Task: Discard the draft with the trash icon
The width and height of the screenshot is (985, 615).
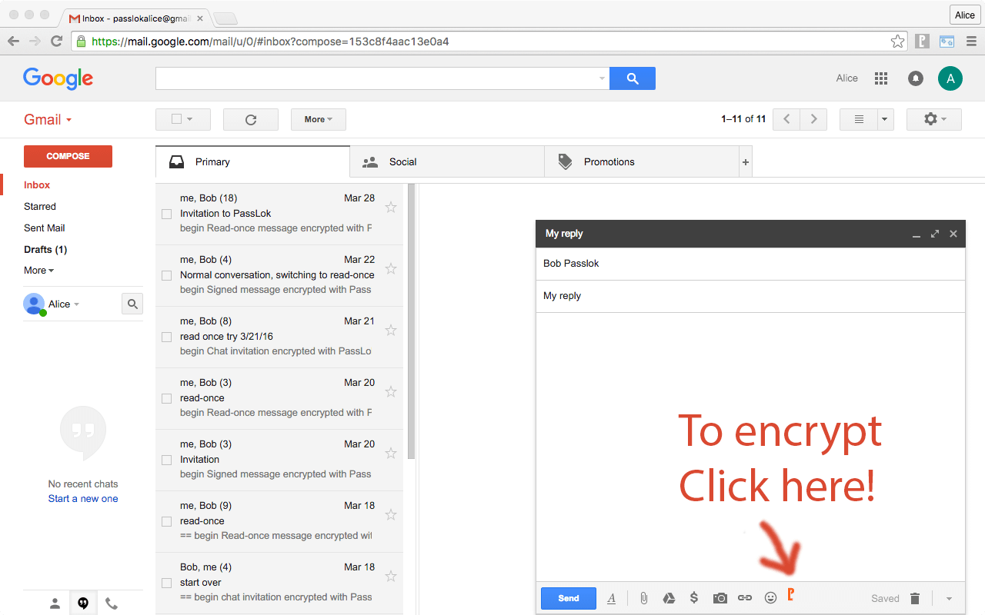Action: click(x=915, y=598)
